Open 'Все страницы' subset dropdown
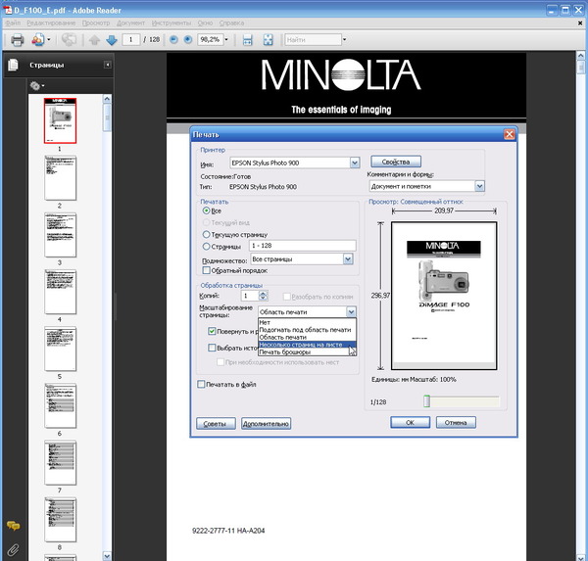This screenshot has width=588, height=561. 348,258
